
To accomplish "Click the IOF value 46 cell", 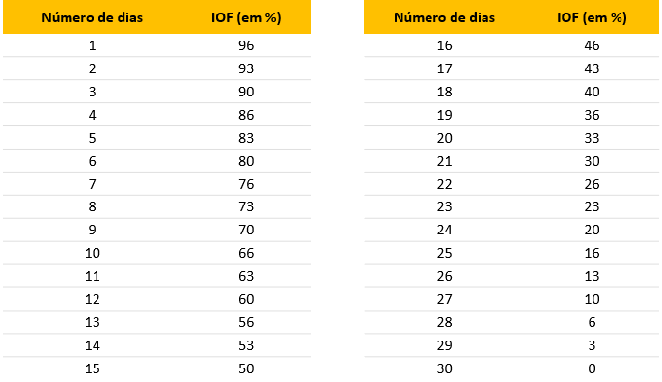I will 592,45.
